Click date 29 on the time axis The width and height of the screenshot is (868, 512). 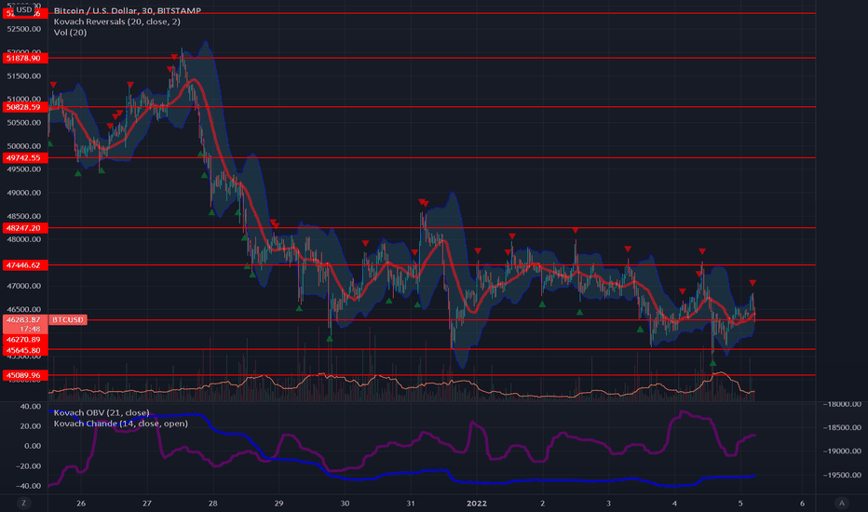point(278,503)
